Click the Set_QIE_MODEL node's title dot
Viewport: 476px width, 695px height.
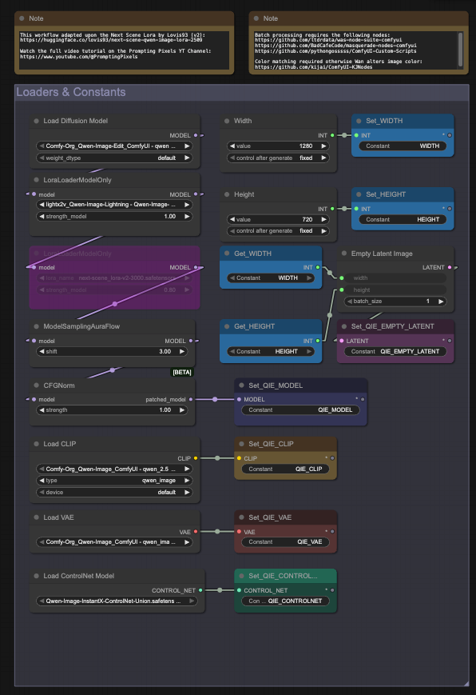click(241, 385)
